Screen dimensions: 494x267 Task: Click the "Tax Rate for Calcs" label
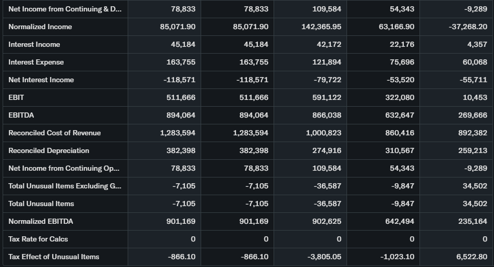(38, 239)
